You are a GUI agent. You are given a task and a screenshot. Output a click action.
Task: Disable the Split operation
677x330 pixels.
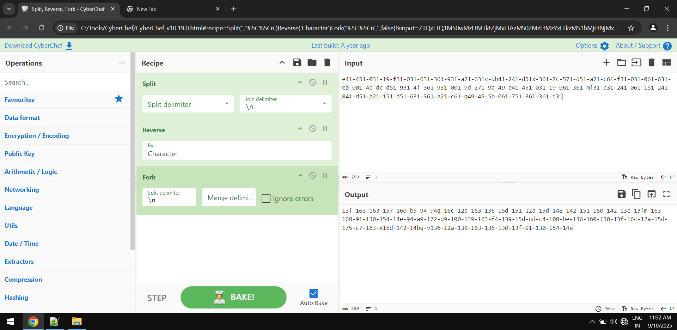312,82
